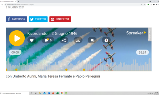Share the episode via the share icon
159x95 pixels.
coord(64,40)
